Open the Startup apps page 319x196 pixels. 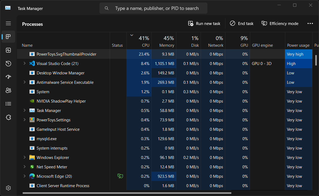8,77
